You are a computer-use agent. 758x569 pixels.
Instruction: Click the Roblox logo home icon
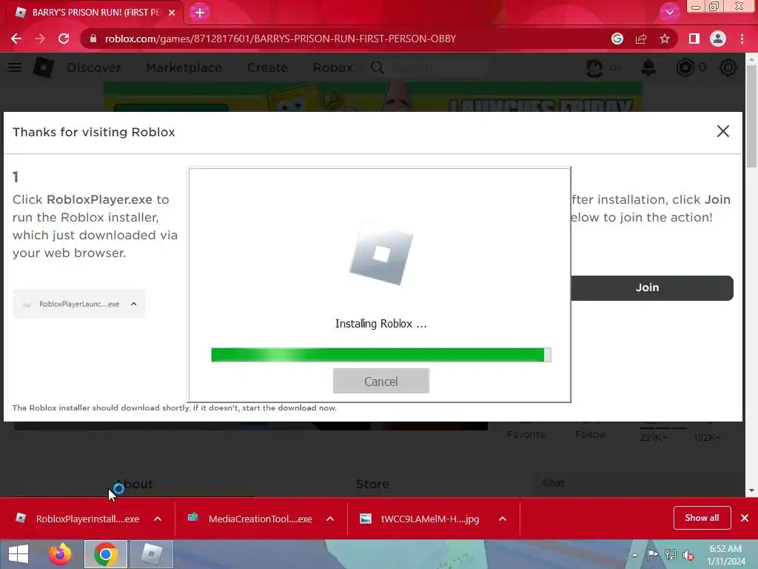tap(43, 67)
